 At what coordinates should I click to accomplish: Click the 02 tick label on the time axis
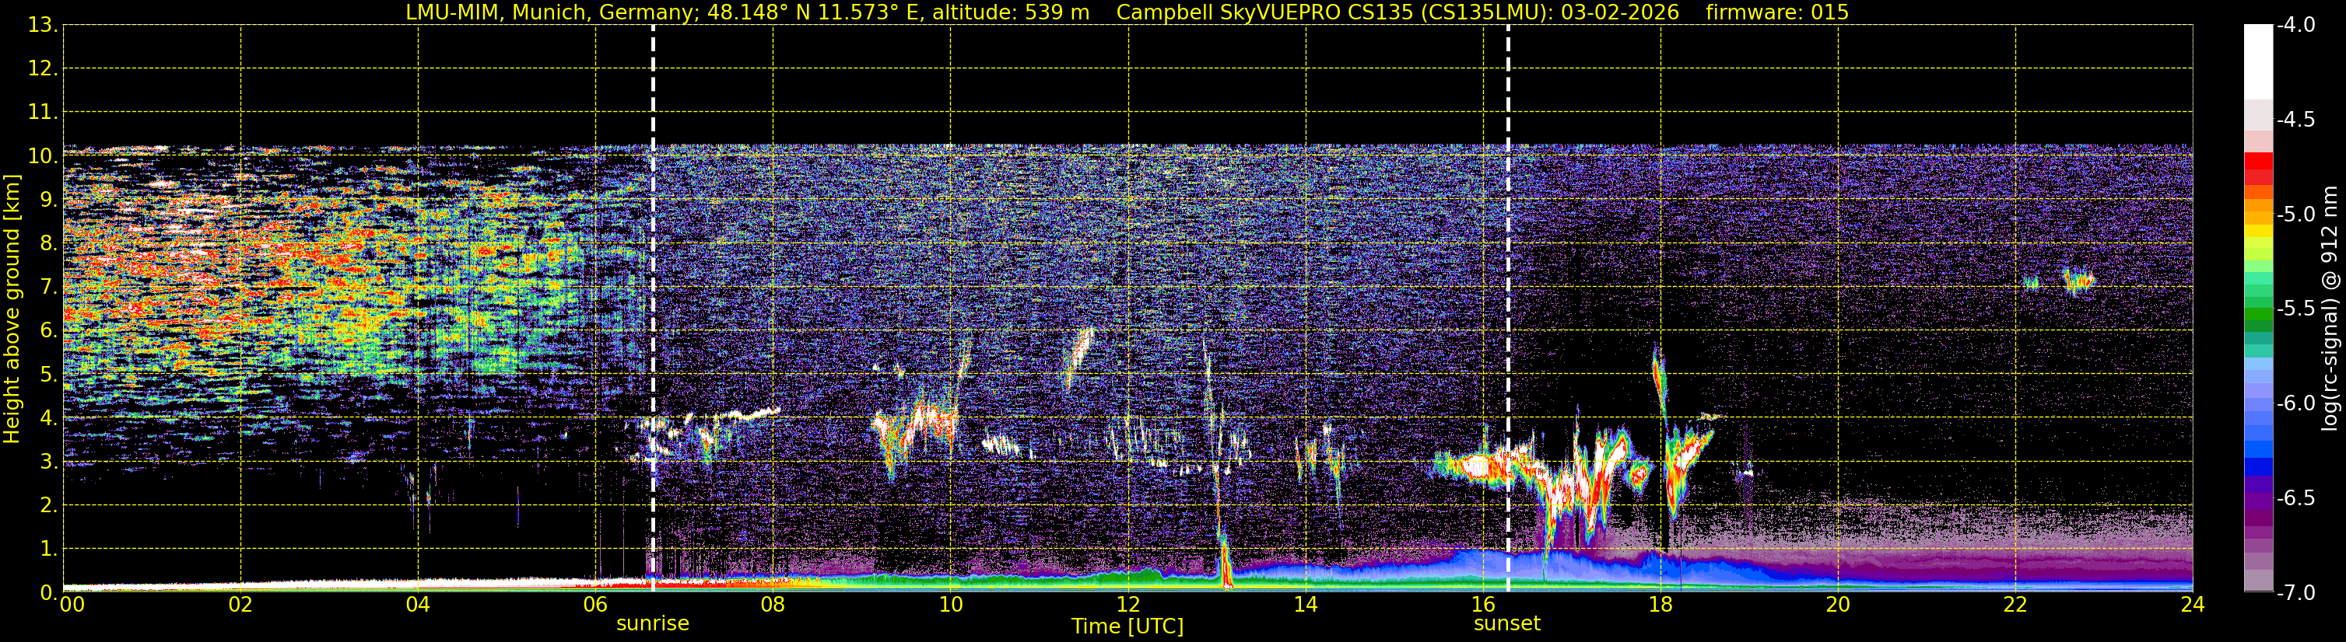click(240, 605)
